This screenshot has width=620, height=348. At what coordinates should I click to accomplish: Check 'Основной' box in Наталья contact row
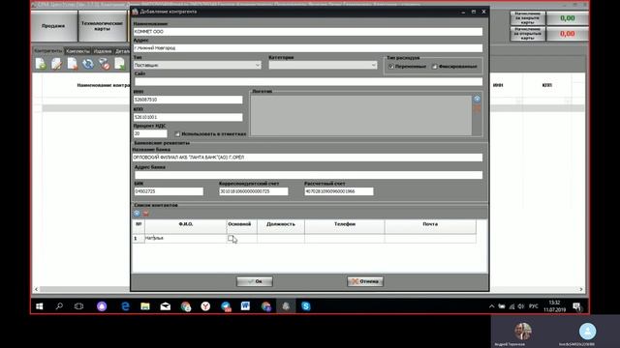point(231,238)
